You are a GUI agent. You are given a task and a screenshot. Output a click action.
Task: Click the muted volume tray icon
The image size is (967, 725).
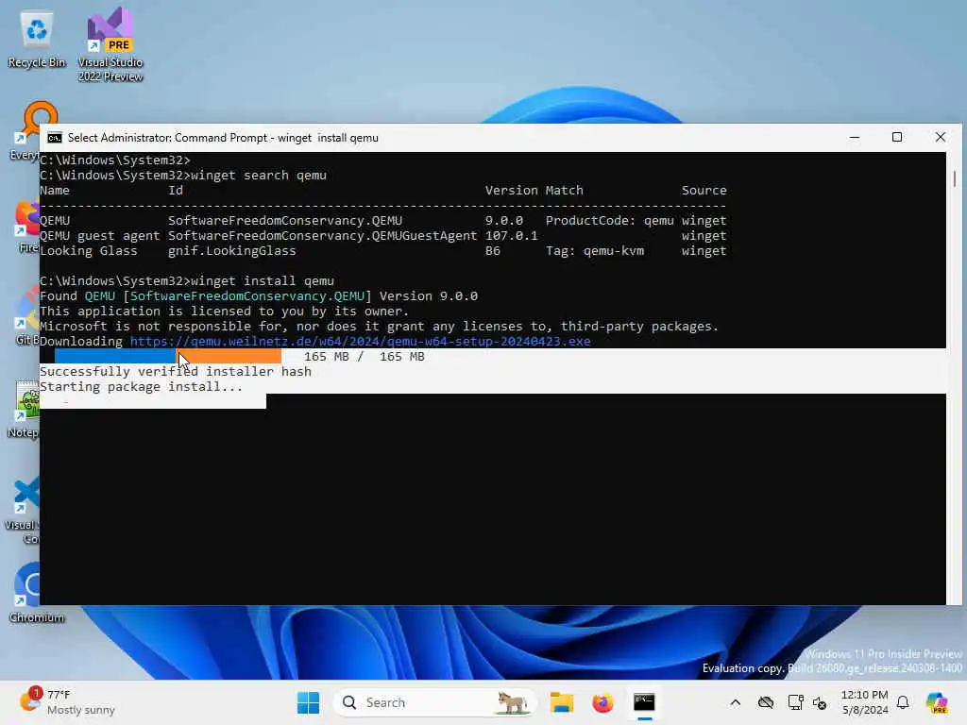click(x=820, y=702)
